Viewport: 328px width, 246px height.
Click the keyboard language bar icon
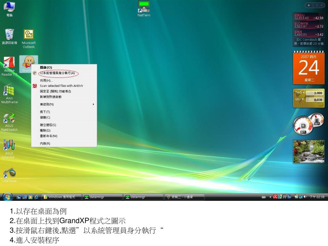(264, 197)
